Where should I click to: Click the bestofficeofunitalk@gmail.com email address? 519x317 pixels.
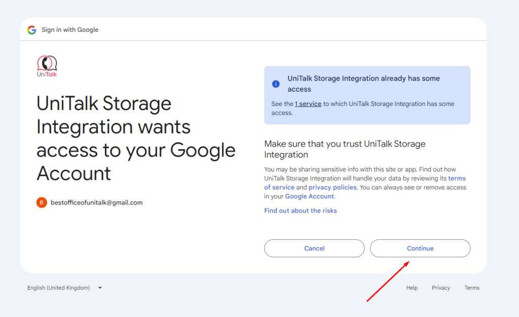97,202
